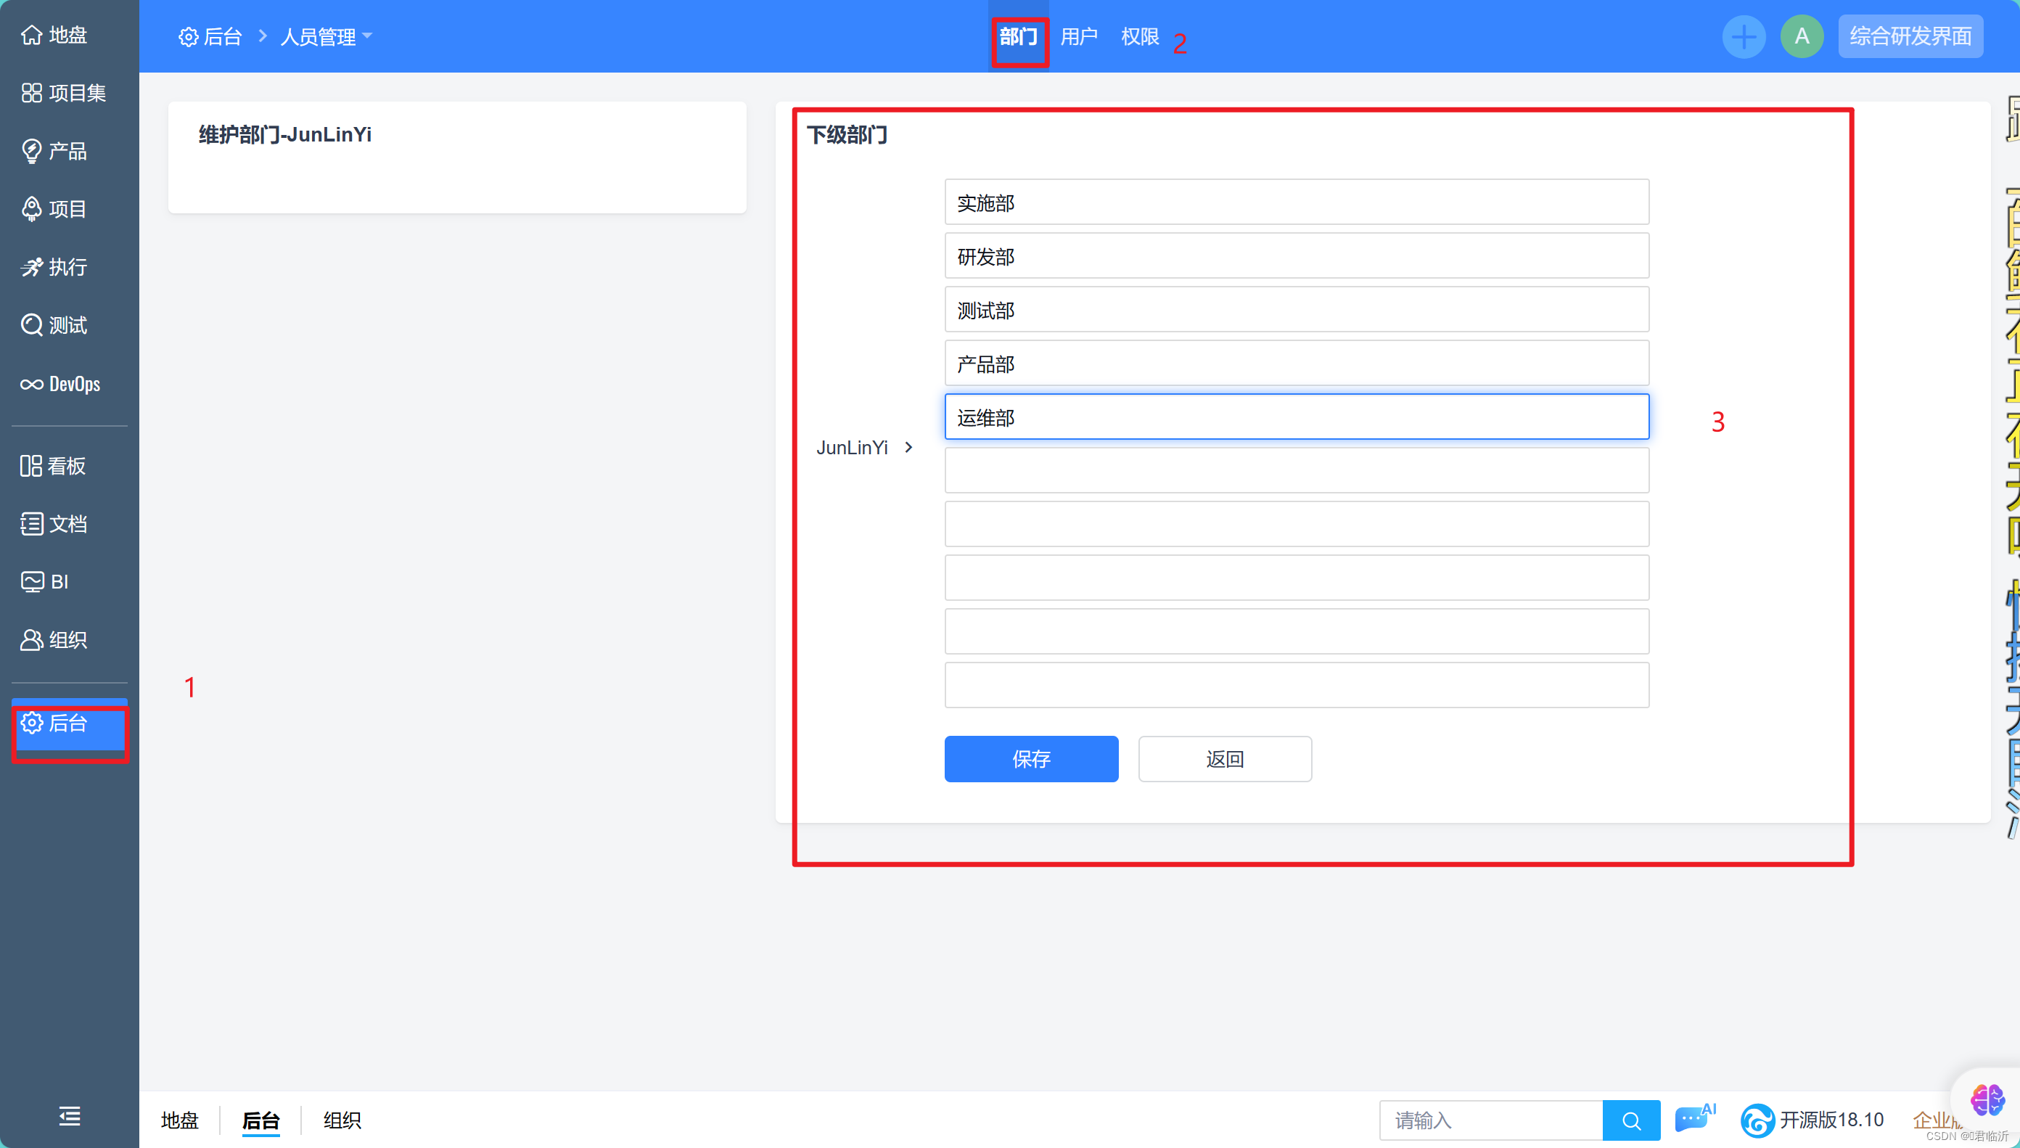Viewport: 2020px width, 1148px height.
Task: Open the 执行 execution module
Action: tap(55, 267)
